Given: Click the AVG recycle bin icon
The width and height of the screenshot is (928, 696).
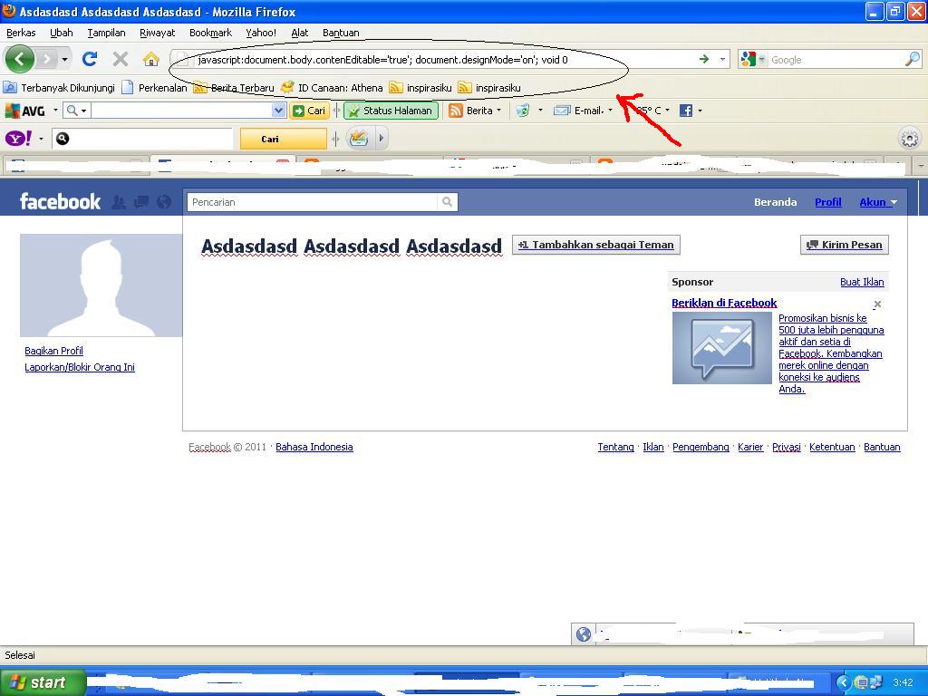Looking at the screenshot, I should pyautogui.click(x=523, y=110).
